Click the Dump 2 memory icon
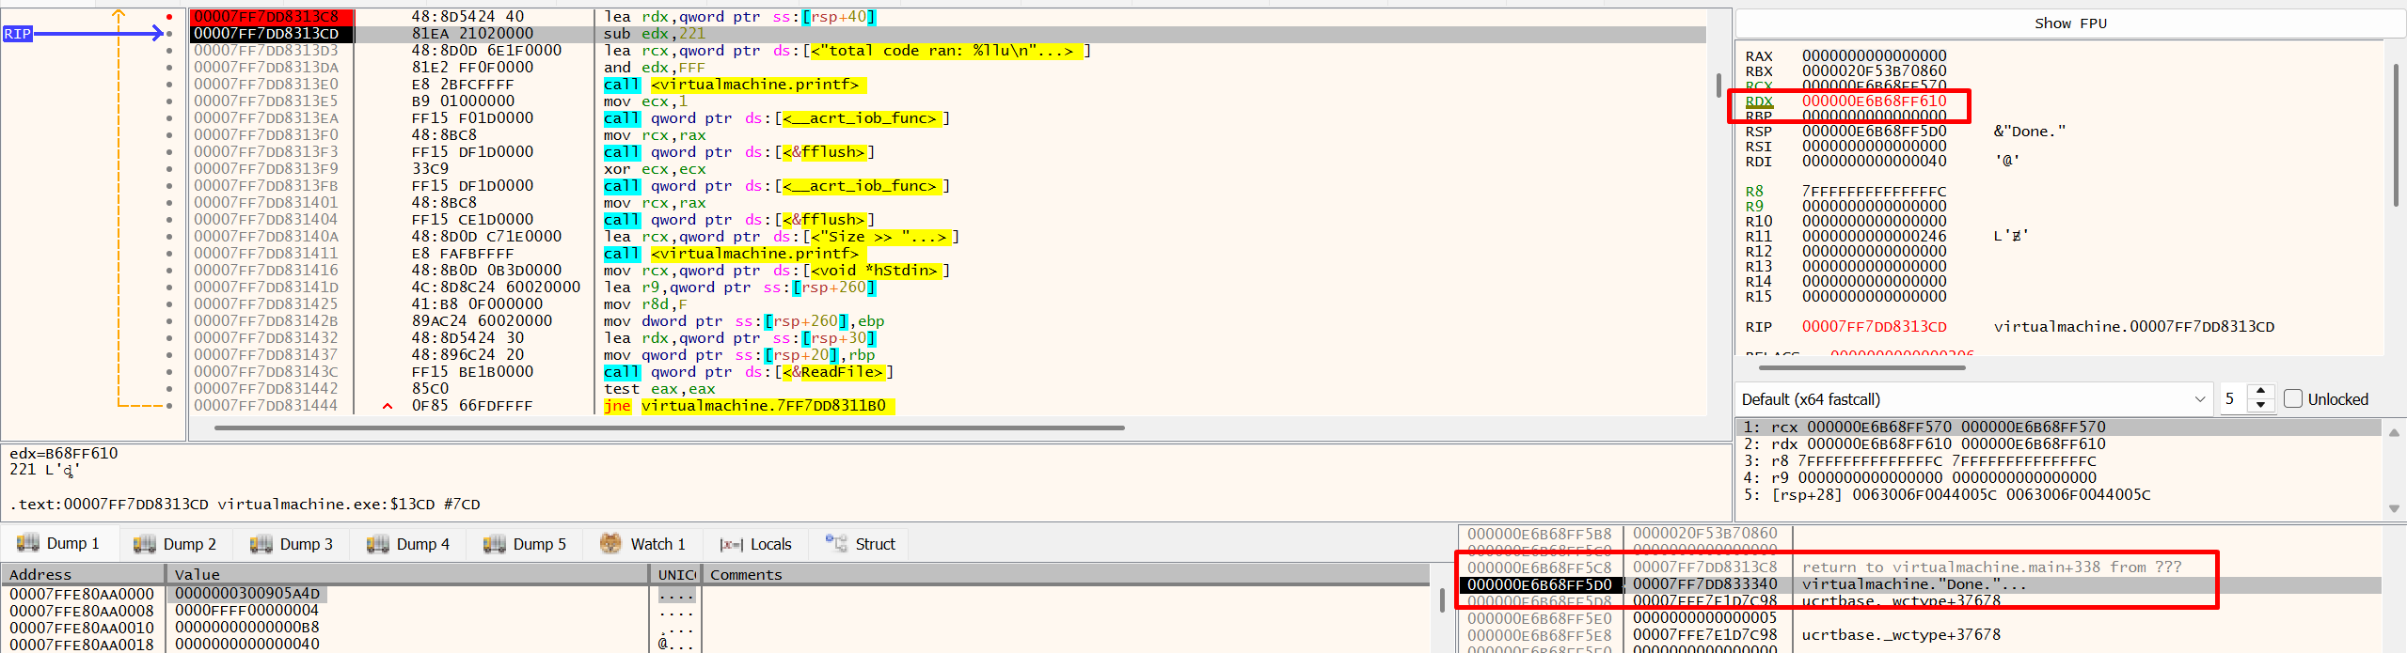The image size is (2407, 653). (144, 544)
